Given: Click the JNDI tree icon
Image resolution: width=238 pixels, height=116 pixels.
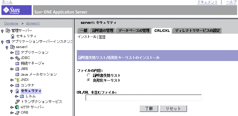Looking at the screenshot, I should pos(17,80).
